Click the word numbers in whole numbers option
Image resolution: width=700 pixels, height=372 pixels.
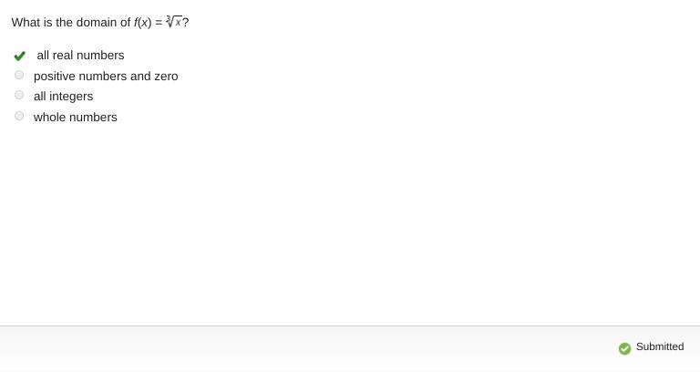pos(95,118)
